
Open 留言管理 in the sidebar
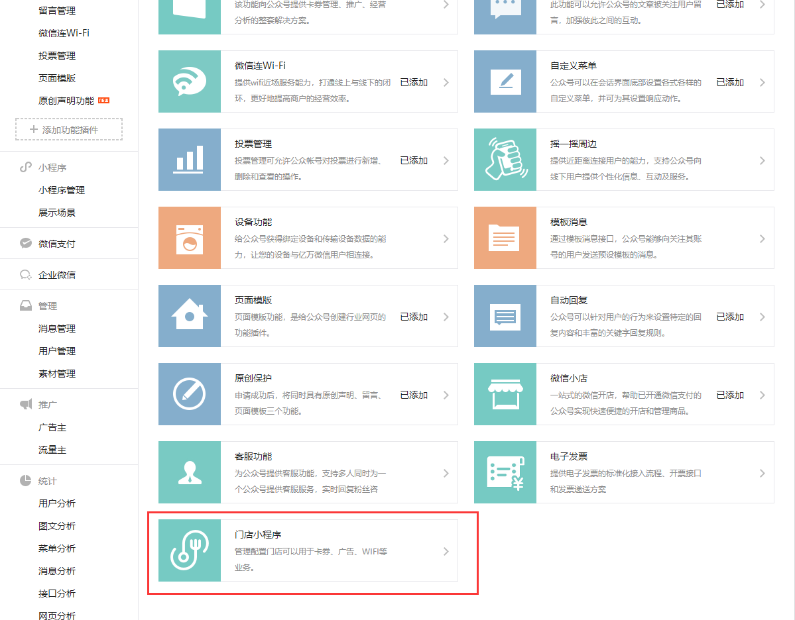[57, 10]
